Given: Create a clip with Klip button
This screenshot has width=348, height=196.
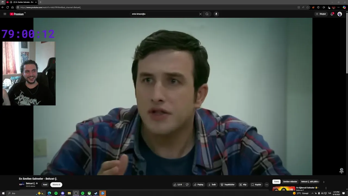Looking at the screenshot, I should pos(243,185).
